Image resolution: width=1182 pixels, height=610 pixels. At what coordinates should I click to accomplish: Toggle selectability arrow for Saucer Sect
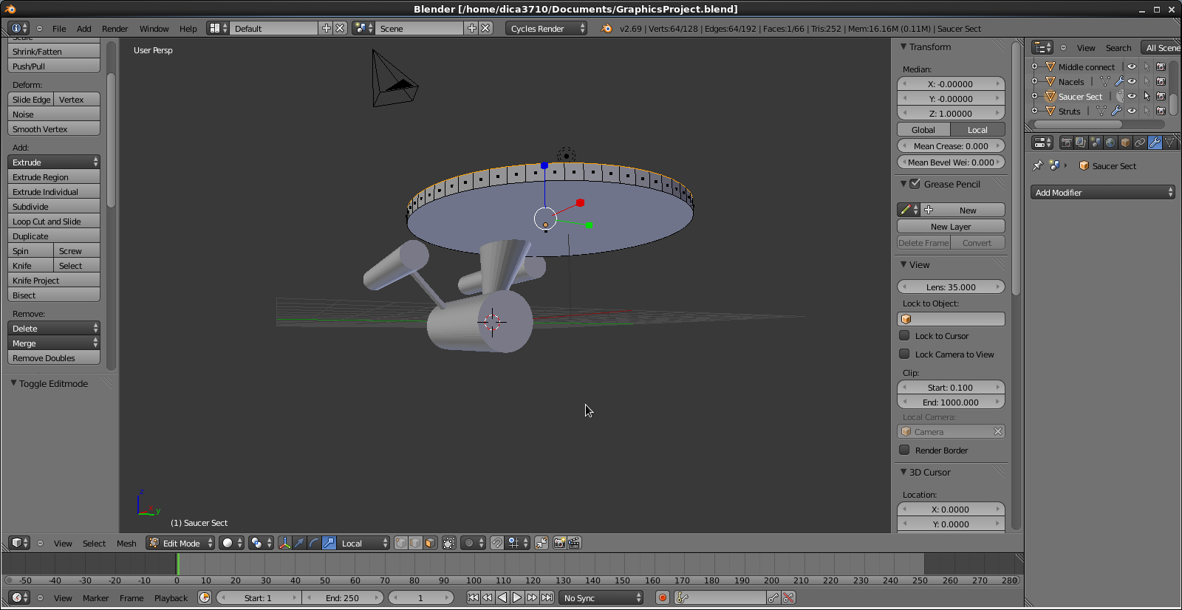tap(1147, 96)
